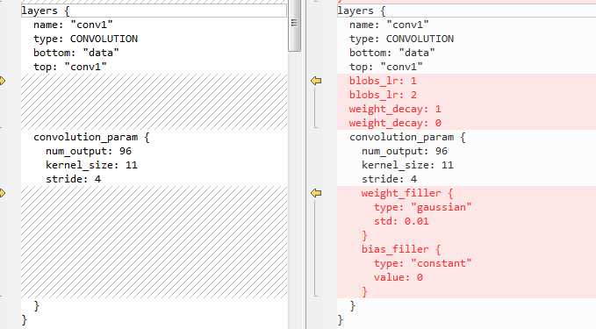Click added line 'weight_decay: 0'
The height and width of the screenshot is (329, 596).
(395, 123)
